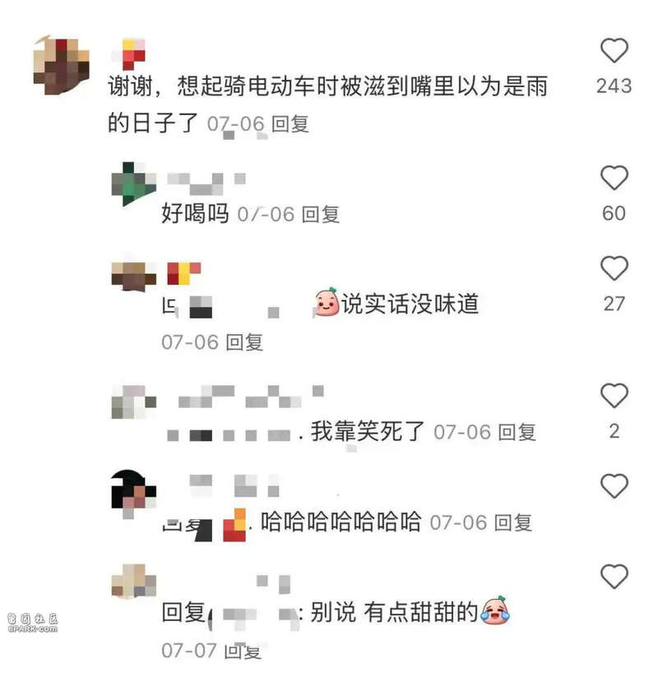
Task: Reply to the 骑电动车 top comment
Action: (290, 124)
